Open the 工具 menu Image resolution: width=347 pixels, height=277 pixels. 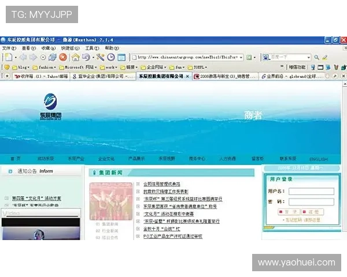93,48
